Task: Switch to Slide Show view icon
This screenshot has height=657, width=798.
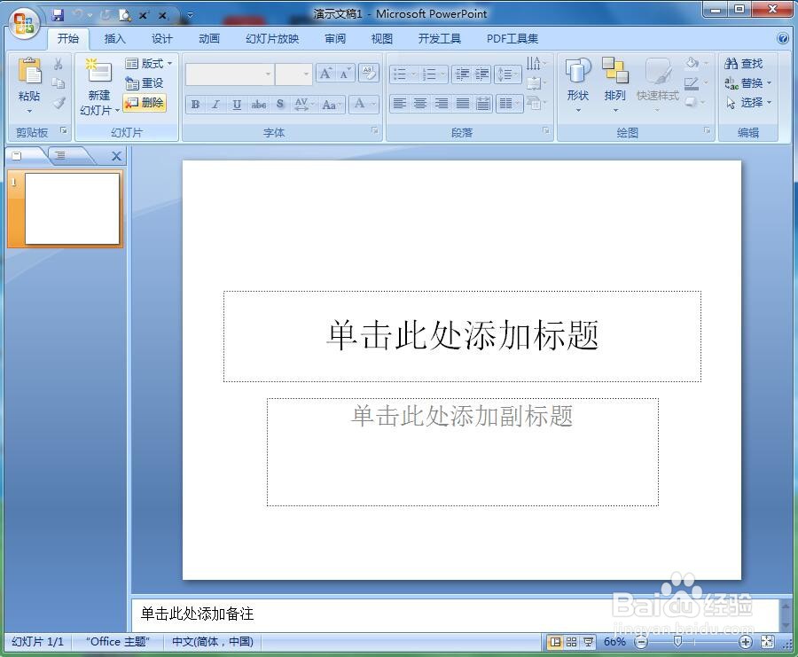Action: (588, 641)
